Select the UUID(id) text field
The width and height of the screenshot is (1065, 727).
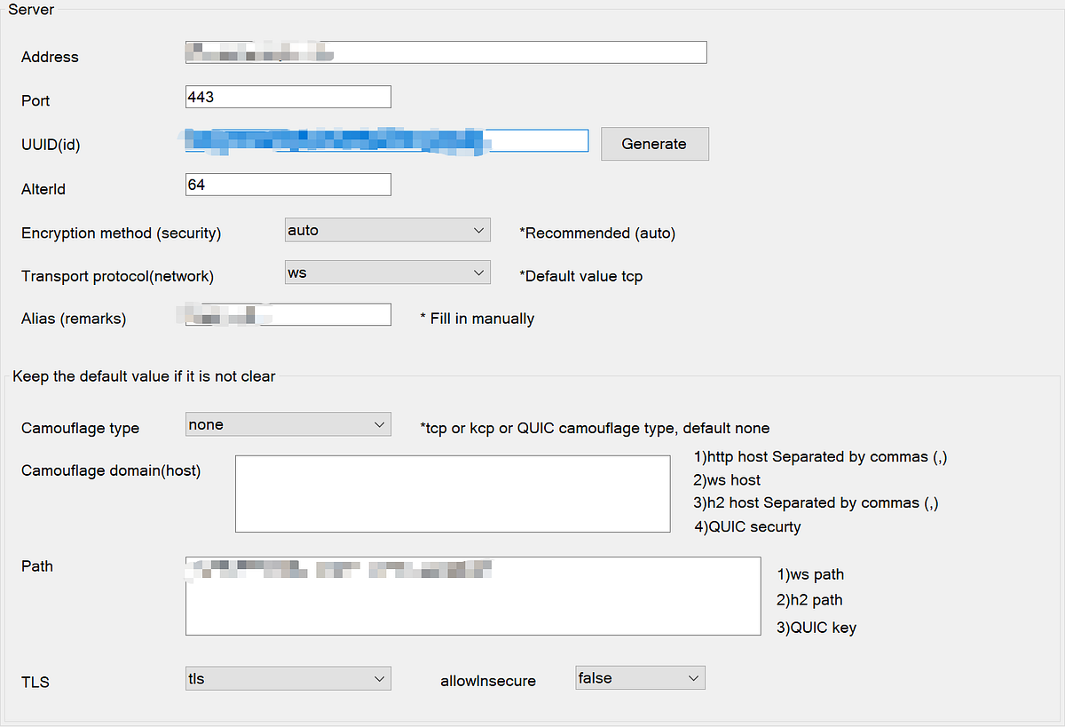(387, 140)
